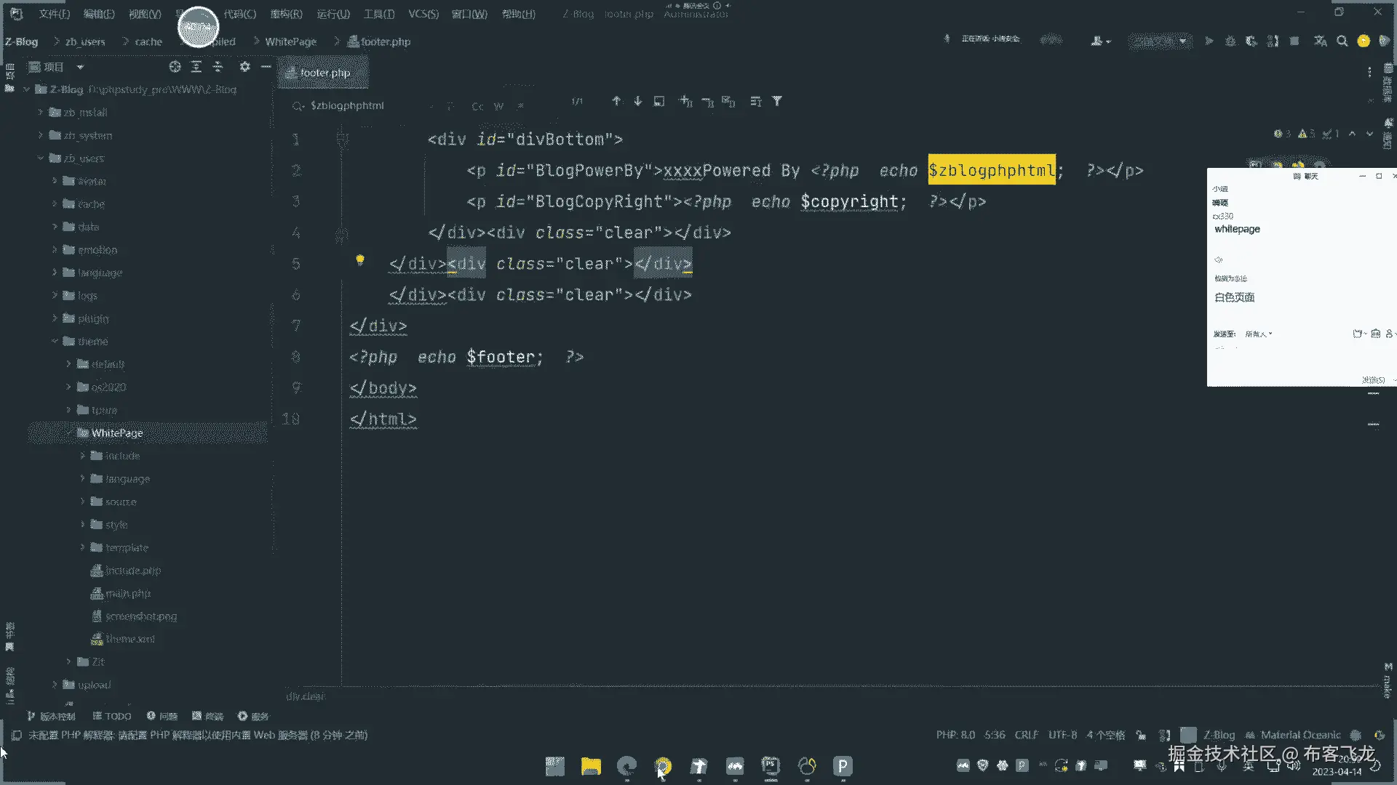Click the locate-in-project-tree target icon

tap(175, 67)
